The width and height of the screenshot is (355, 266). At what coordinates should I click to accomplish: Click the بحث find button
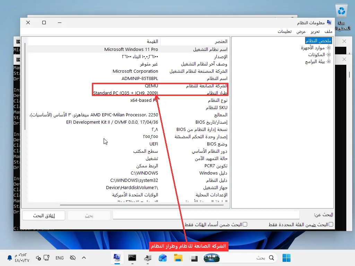pos(89,215)
